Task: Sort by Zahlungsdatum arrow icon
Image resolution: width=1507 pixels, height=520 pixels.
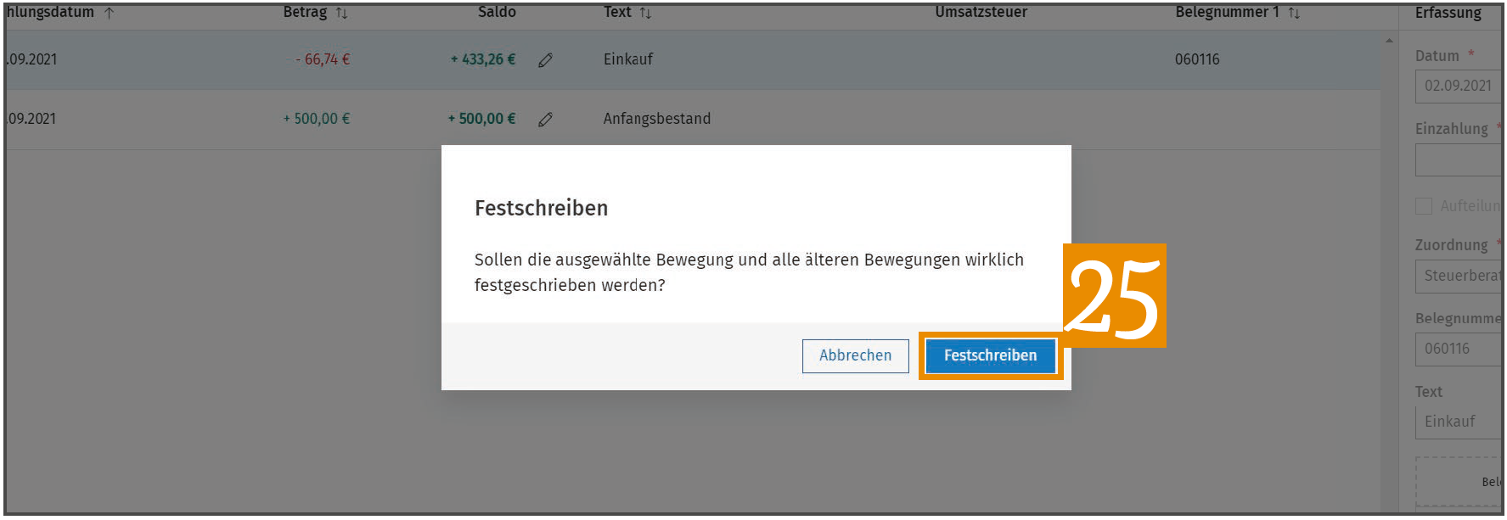Action: 109,13
